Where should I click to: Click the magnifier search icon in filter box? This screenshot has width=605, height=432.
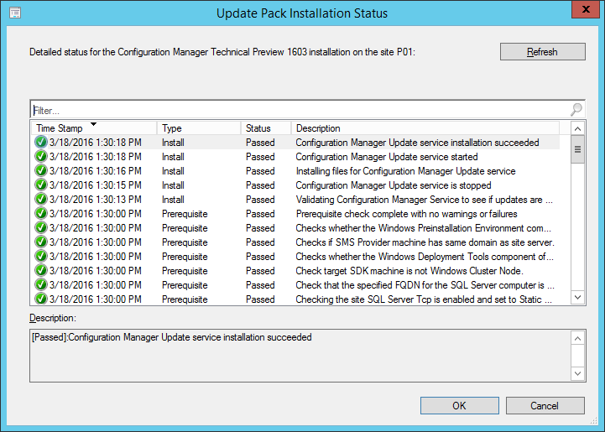coord(576,110)
